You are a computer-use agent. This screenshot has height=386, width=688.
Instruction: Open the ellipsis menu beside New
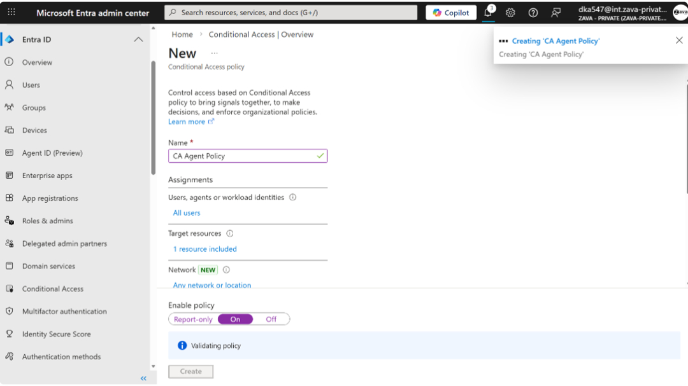(214, 53)
